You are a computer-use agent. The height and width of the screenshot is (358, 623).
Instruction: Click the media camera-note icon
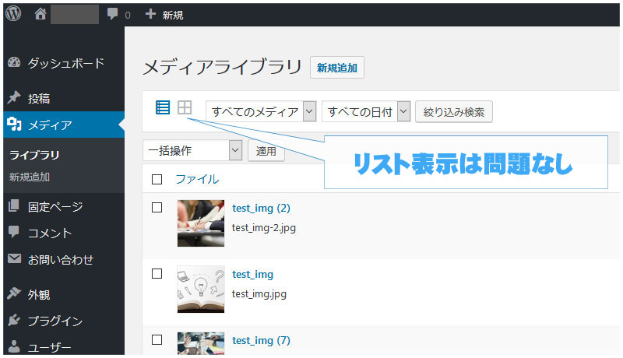click(x=14, y=125)
